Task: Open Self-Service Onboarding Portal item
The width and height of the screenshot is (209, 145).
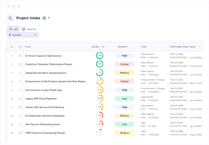Action: 42,124
